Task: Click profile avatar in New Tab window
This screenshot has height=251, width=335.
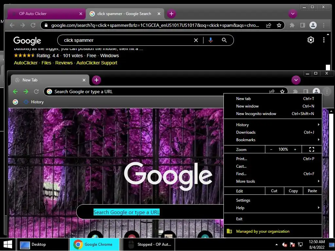Action: tap(316, 92)
